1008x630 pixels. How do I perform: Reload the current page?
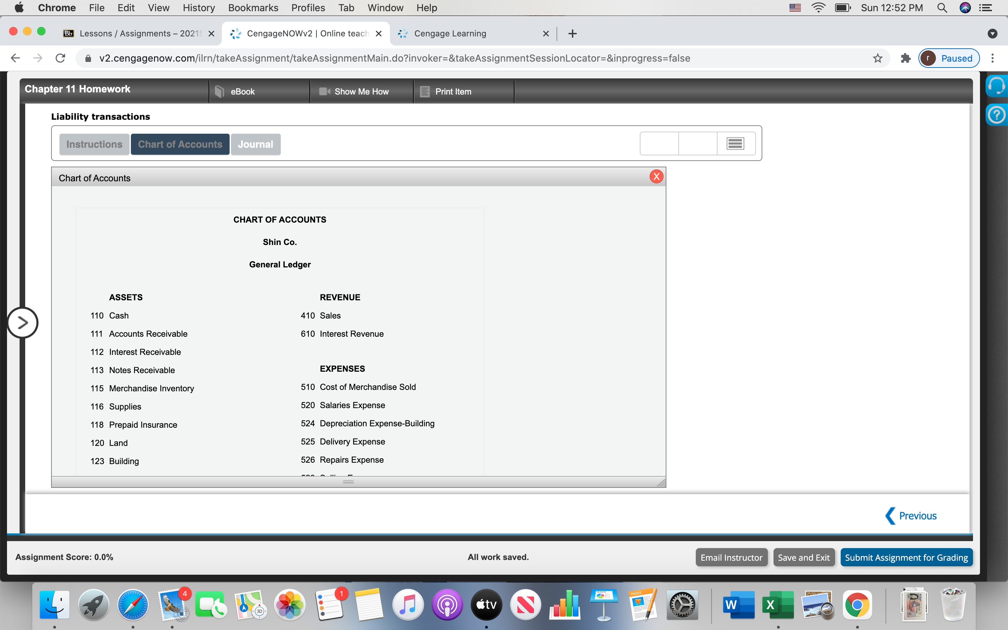[60, 58]
